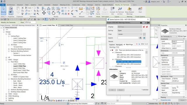Screen dimensions: 187x105
Task: Click the Type Properties icon in ribbon
Action: point(11,8)
